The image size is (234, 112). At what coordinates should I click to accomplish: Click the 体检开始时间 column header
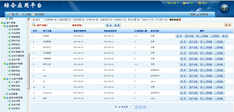80,31
